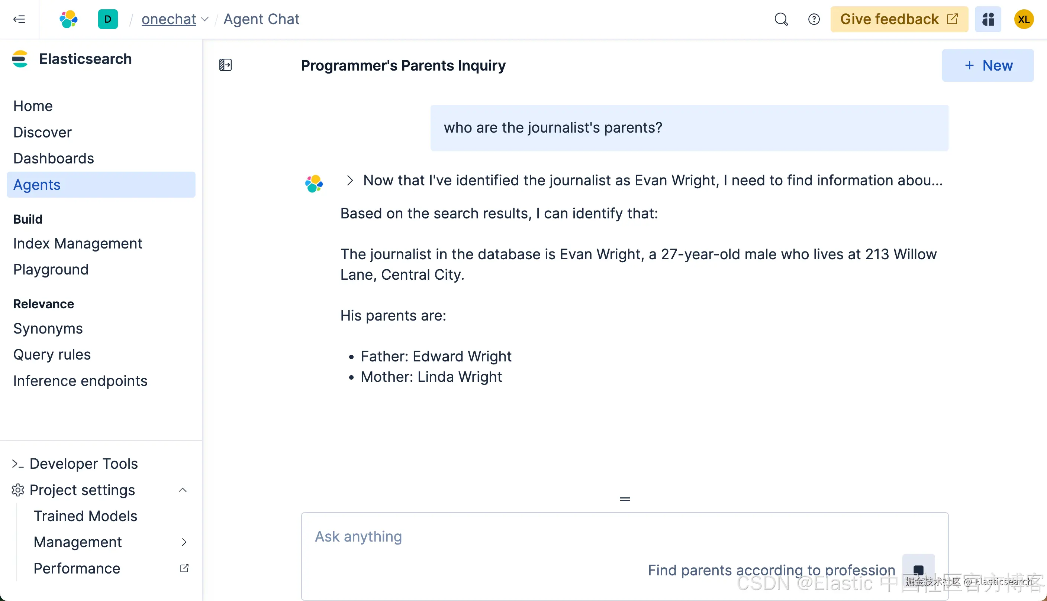Open the search magnifier icon

click(x=781, y=19)
